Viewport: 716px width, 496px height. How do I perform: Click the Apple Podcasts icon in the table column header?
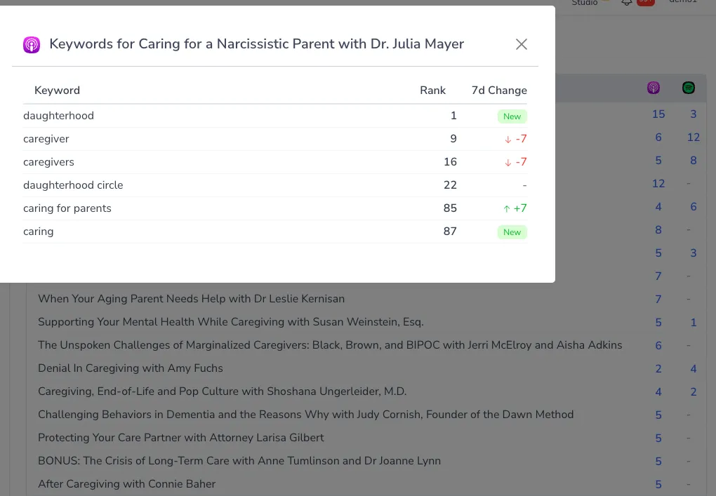(x=654, y=88)
